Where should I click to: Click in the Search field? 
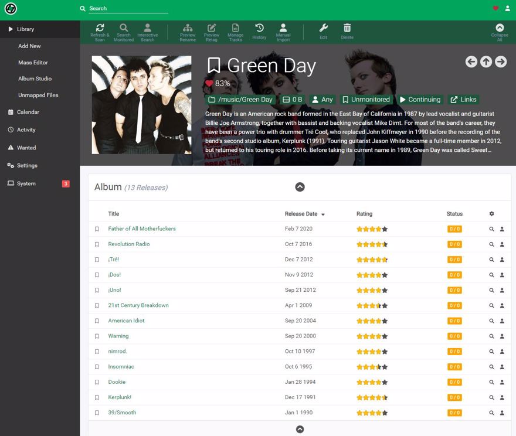click(128, 9)
